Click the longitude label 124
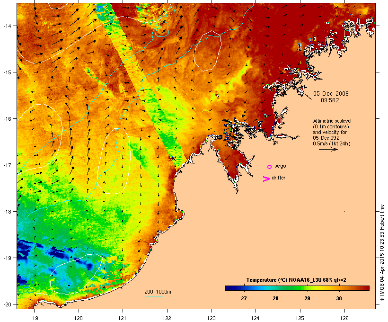Viewport: 388px width, 322px height. [256, 318]
